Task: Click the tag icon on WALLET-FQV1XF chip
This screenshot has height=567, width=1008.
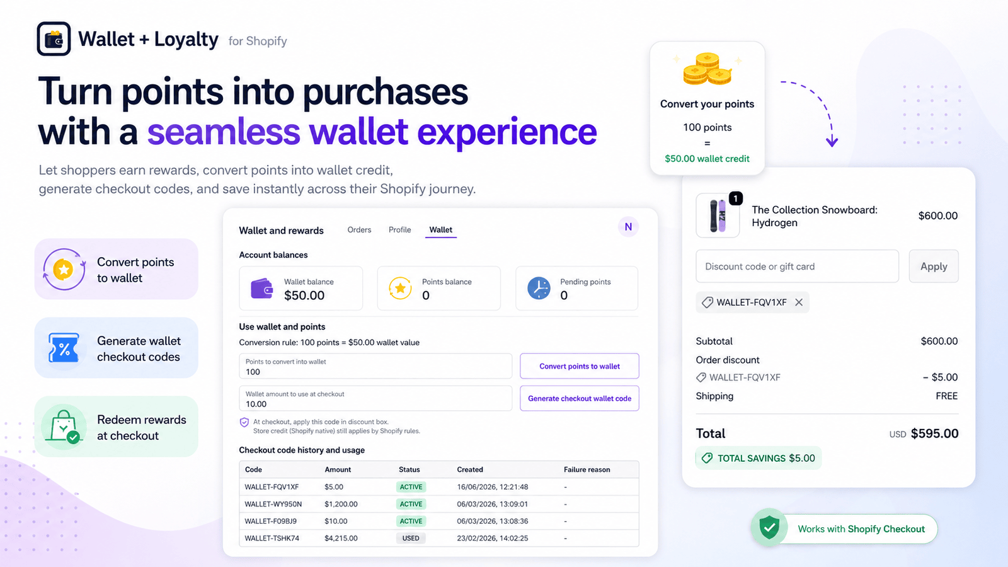Action: click(x=707, y=302)
